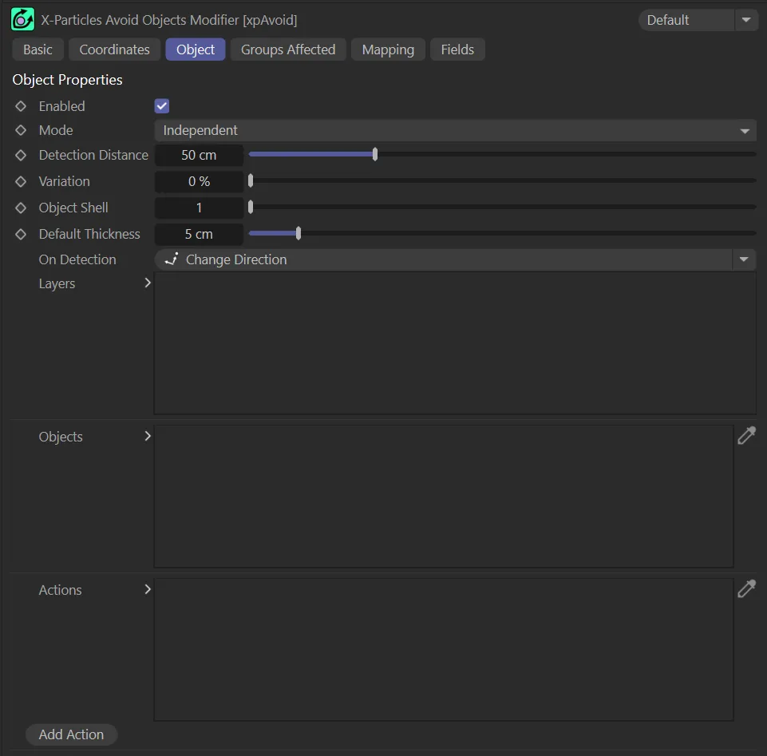767x756 pixels.
Task: Switch to the Groups Affected tab
Action: tap(288, 49)
